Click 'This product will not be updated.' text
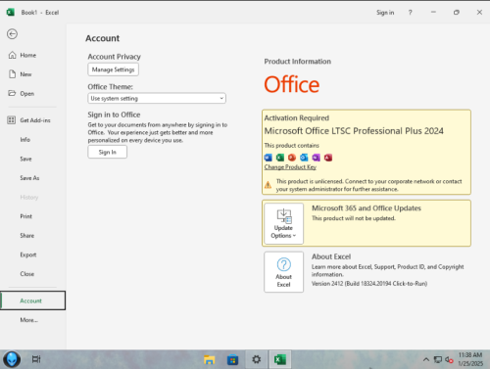The width and height of the screenshot is (490, 369). 354,218
